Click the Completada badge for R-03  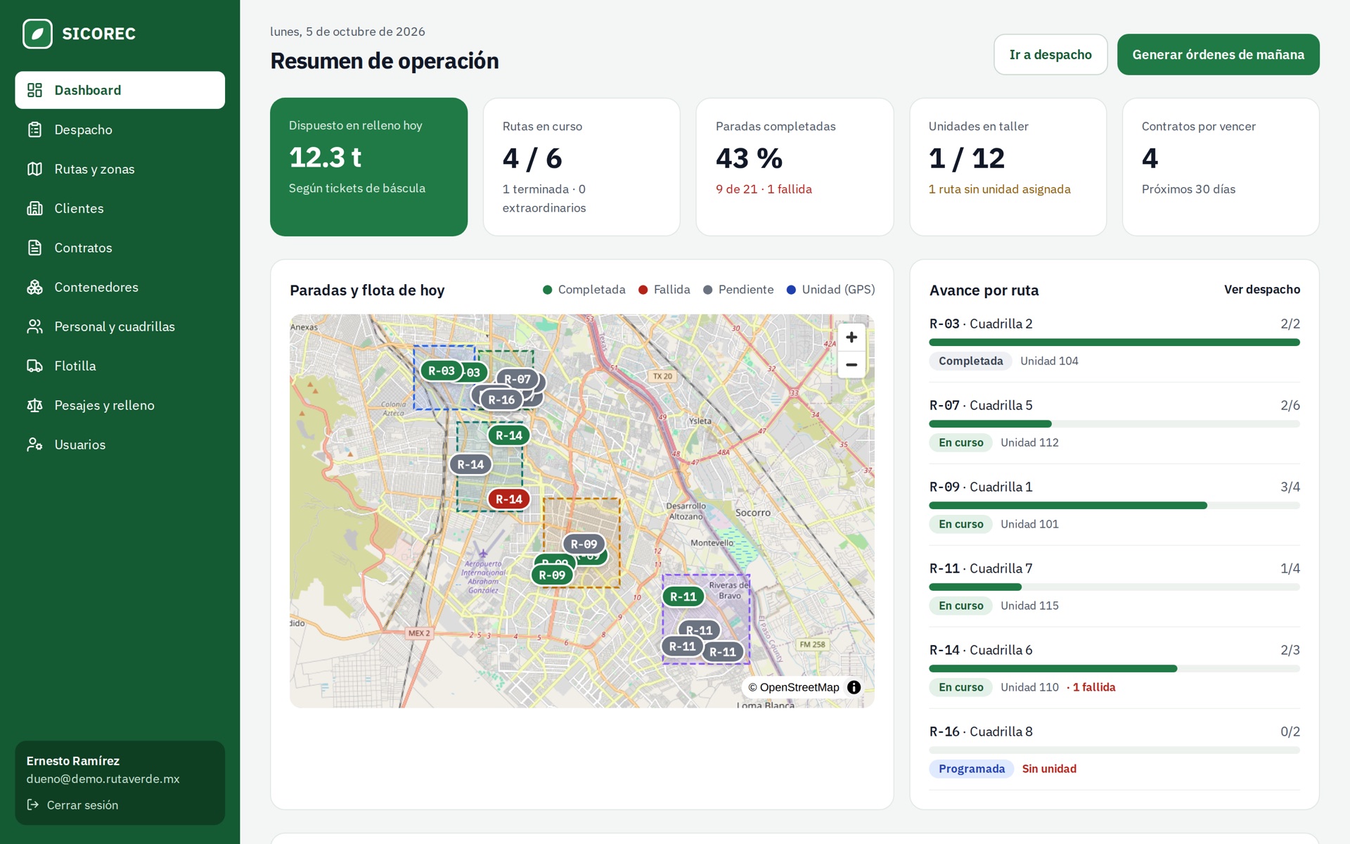tap(970, 361)
